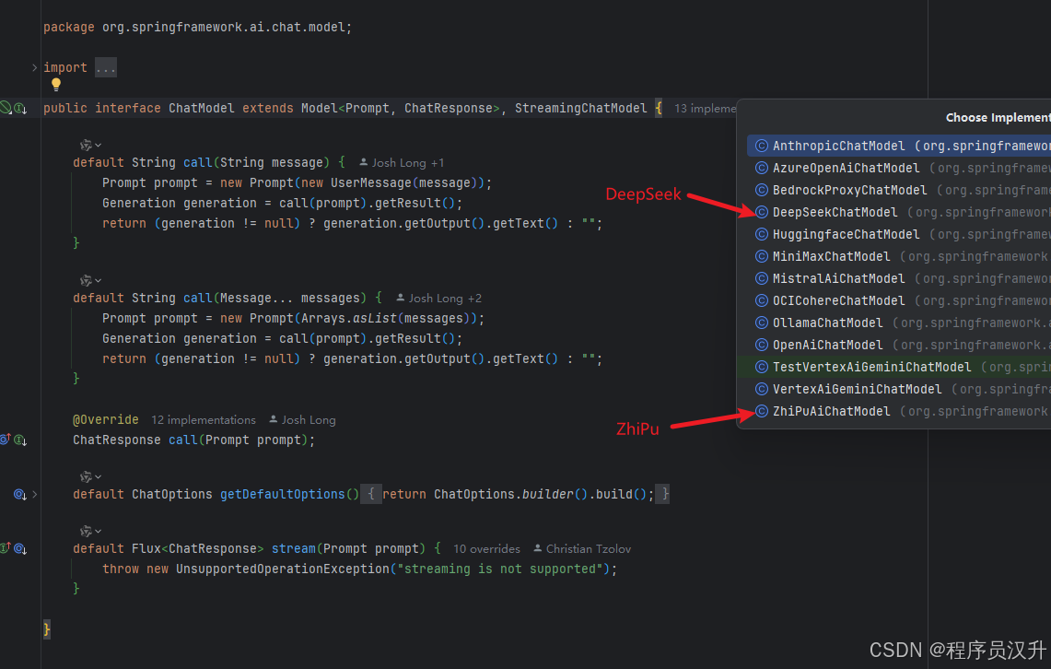Click the yellow intention lightbulb icon
The image size is (1051, 669).
[x=56, y=85]
